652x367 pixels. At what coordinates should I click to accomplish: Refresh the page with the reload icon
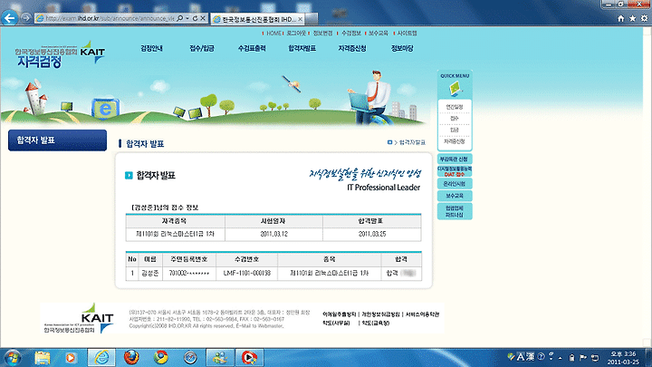click(195, 18)
